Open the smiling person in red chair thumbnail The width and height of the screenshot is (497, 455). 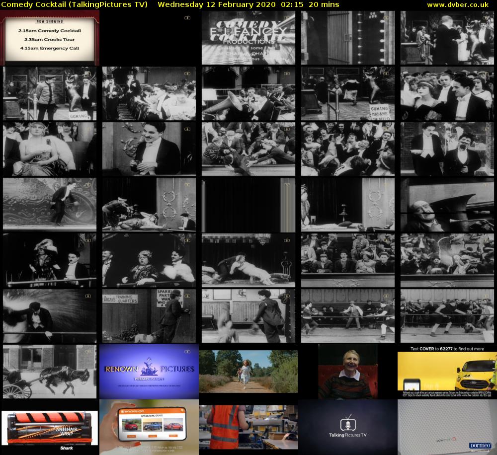coord(348,372)
